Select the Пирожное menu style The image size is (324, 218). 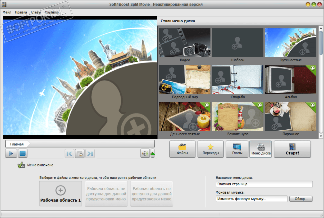pyautogui.click(x=291, y=117)
